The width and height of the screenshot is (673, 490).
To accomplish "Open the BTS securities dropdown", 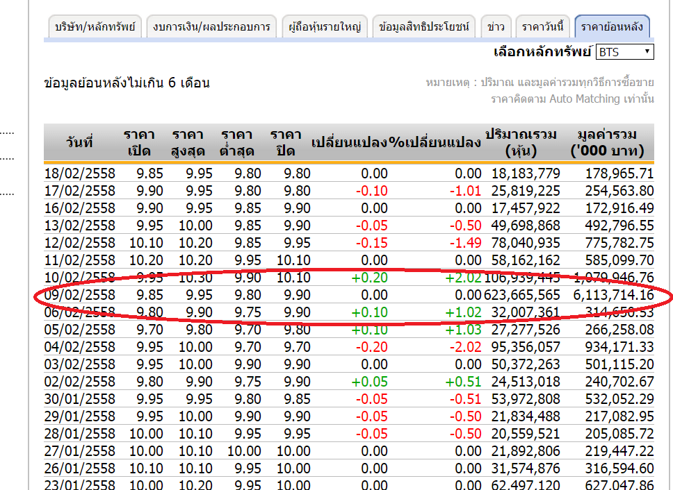I will (625, 52).
